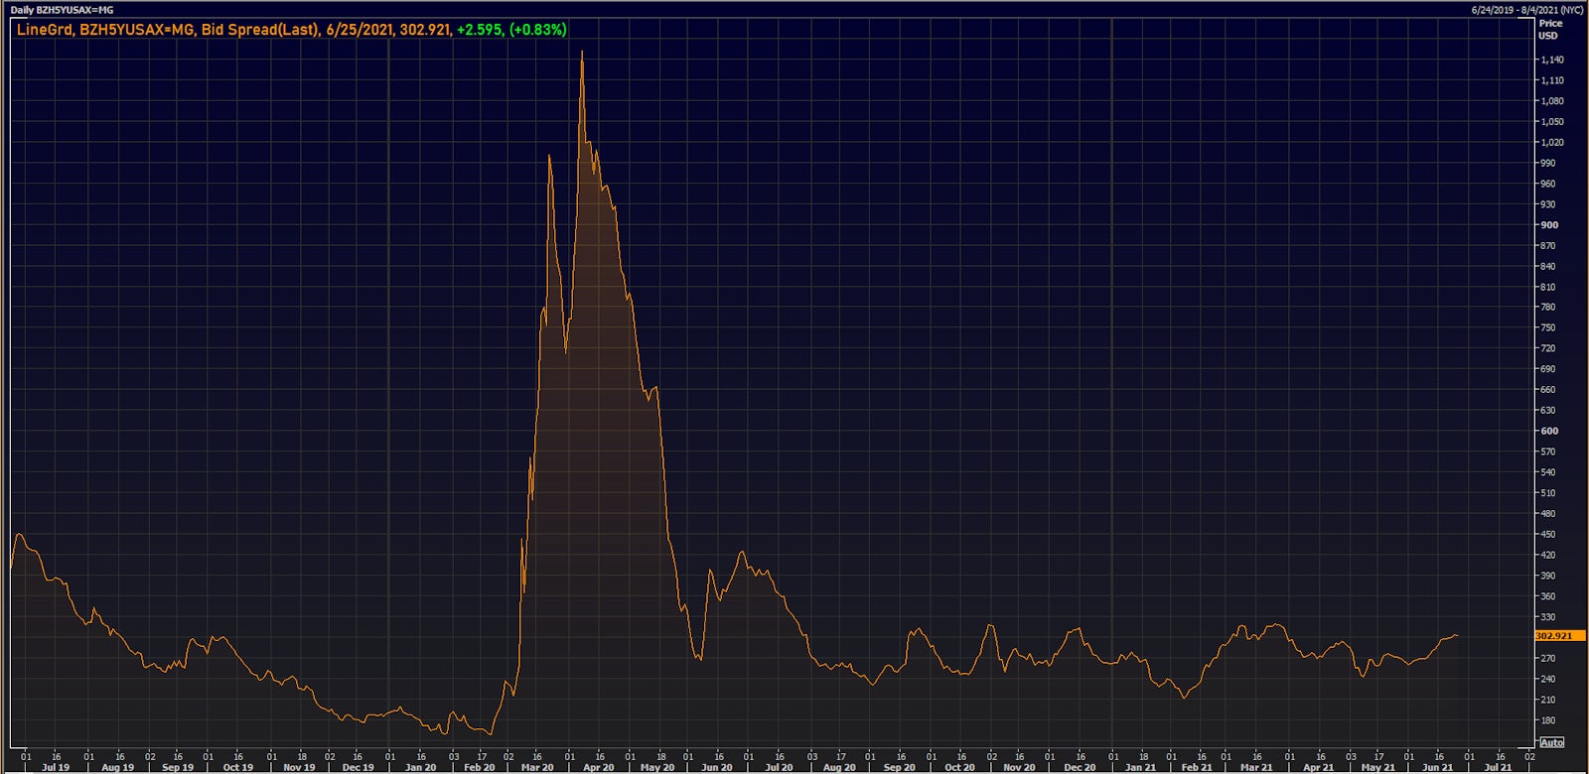1589x774 pixels.
Task: Click the 960 price axis label
Action: click(1548, 184)
